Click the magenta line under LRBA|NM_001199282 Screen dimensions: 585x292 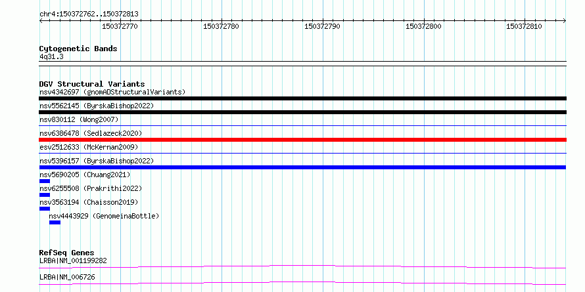pyautogui.click(x=302, y=266)
